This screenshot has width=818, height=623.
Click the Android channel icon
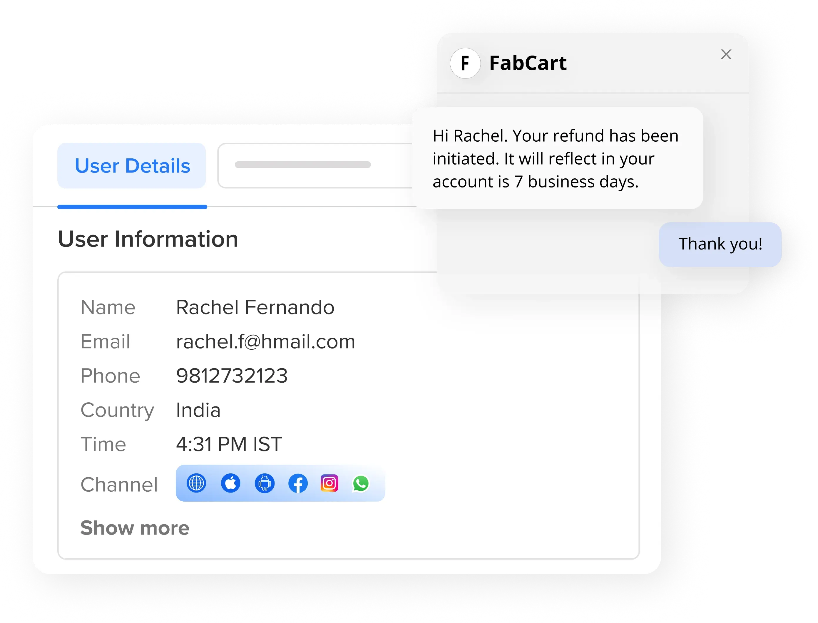coord(265,483)
